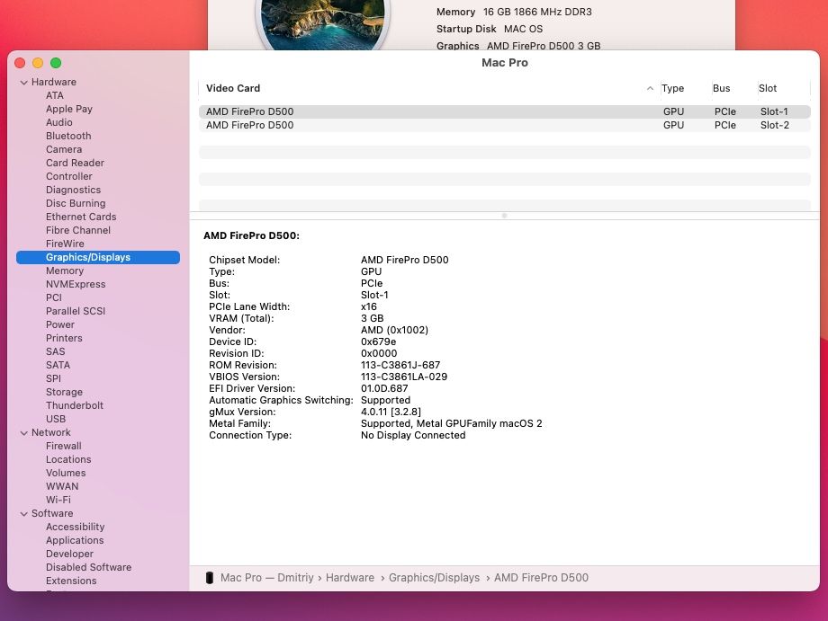The height and width of the screenshot is (621, 828).
Task: Click Startup Disk MAC OS in background window
Action: pyautogui.click(x=490, y=29)
